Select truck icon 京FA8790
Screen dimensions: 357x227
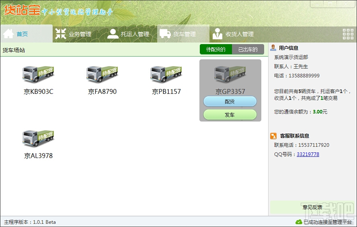102,74
